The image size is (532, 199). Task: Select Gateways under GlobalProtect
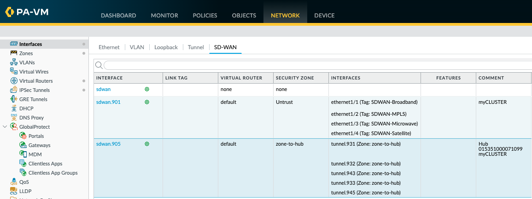39,145
